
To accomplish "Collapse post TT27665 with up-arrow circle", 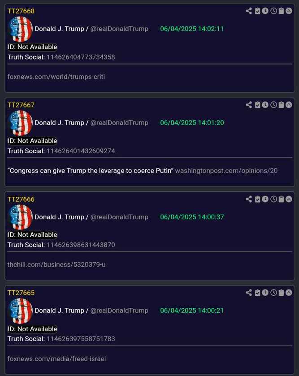I will tap(289, 293).
